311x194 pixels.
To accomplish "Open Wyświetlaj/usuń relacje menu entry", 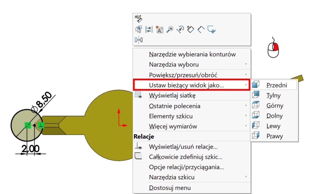I will pyautogui.click(x=183, y=147).
